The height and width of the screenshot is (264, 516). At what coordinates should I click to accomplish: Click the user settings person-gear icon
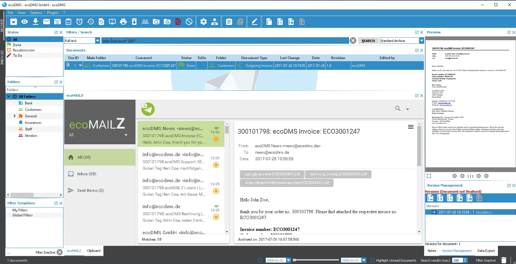215,22
